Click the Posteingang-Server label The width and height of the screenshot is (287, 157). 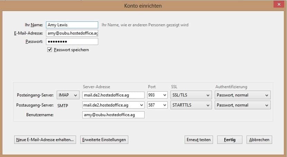(35, 95)
